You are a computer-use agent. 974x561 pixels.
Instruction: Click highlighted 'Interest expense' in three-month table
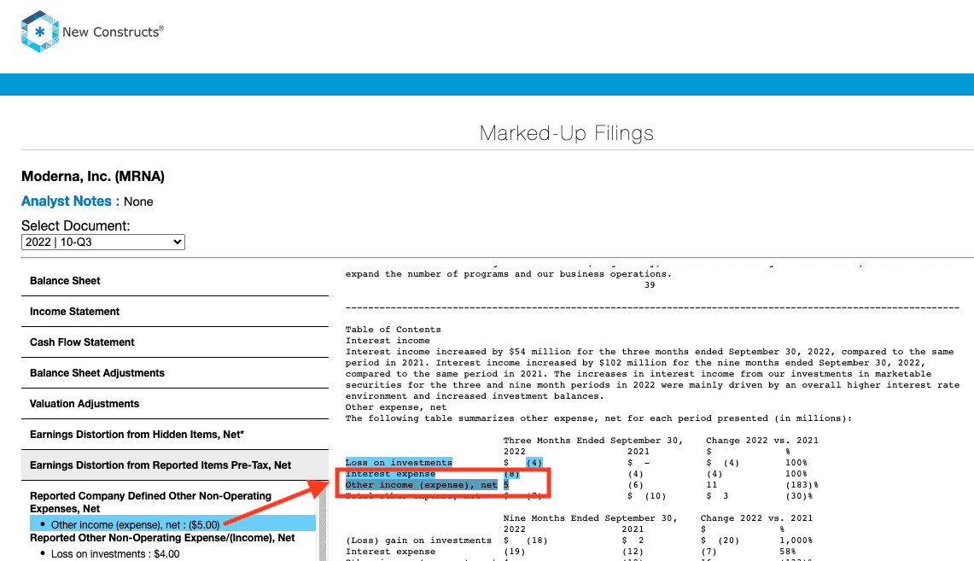click(391, 473)
